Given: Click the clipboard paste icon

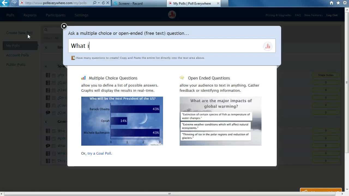Looking at the screenshot, I should pyautogui.click(x=73, y=58).
